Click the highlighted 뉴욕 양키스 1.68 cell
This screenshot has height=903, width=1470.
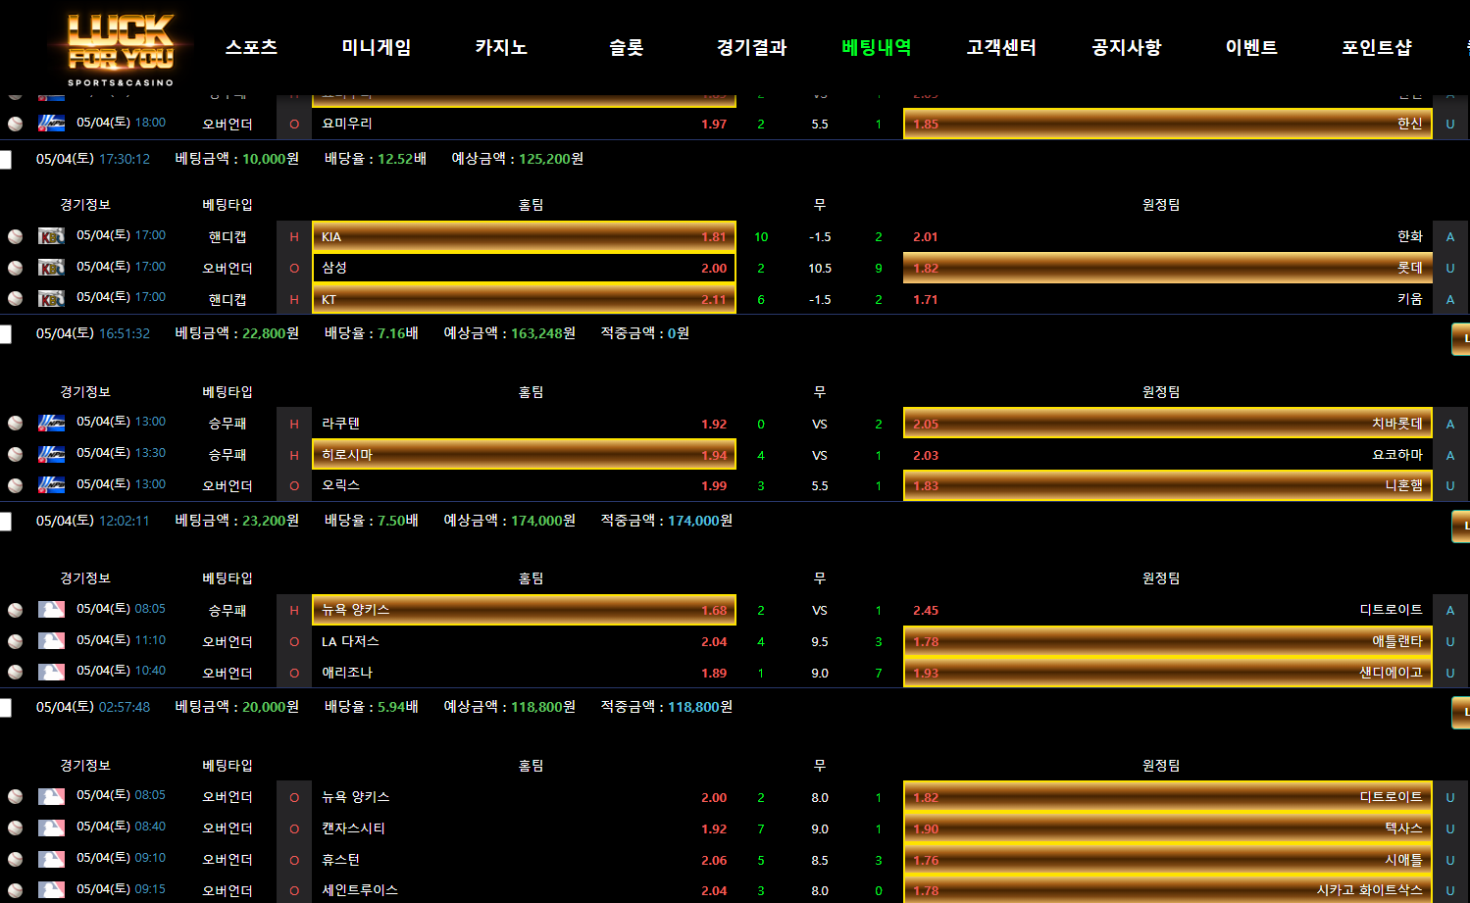point(524,610)
